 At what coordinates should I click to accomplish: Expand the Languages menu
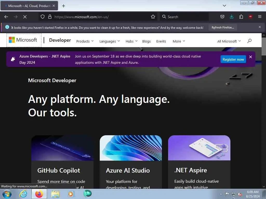pyautogui.click(x=110, y=41)
